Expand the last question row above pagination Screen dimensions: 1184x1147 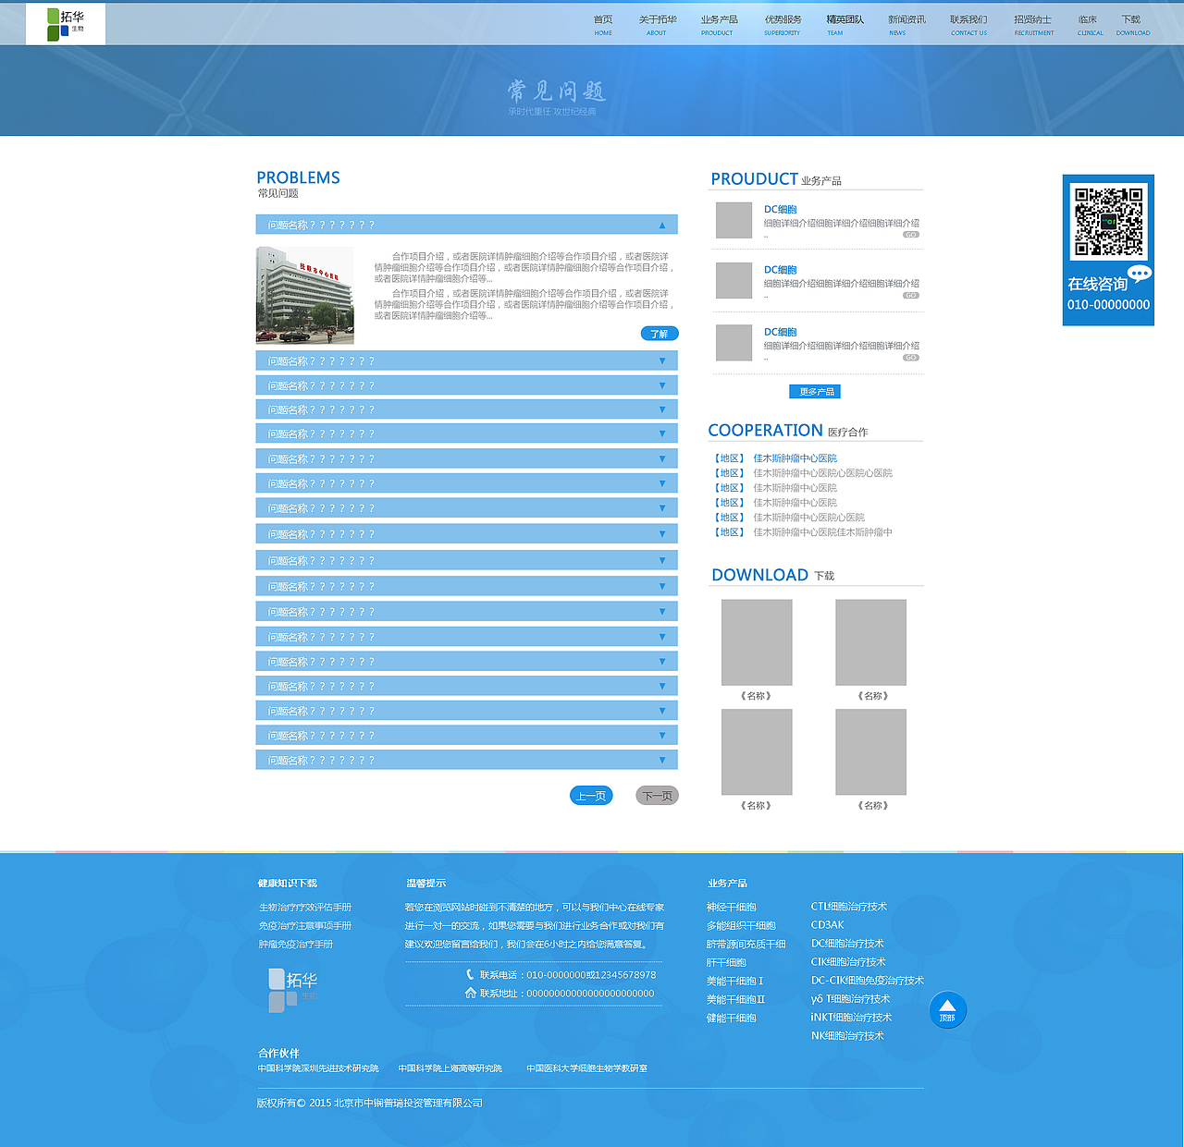(467, 760)
